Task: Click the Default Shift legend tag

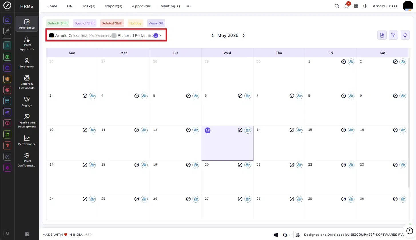Action: pos(58,23)
